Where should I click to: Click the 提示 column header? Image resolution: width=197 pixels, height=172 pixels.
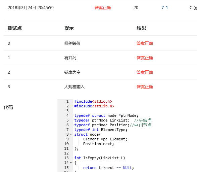(x=69, y=28)
